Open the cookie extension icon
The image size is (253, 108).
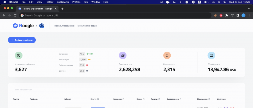pos(215,15)
